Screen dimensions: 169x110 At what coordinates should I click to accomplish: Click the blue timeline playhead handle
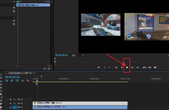[x=37, y=81]
